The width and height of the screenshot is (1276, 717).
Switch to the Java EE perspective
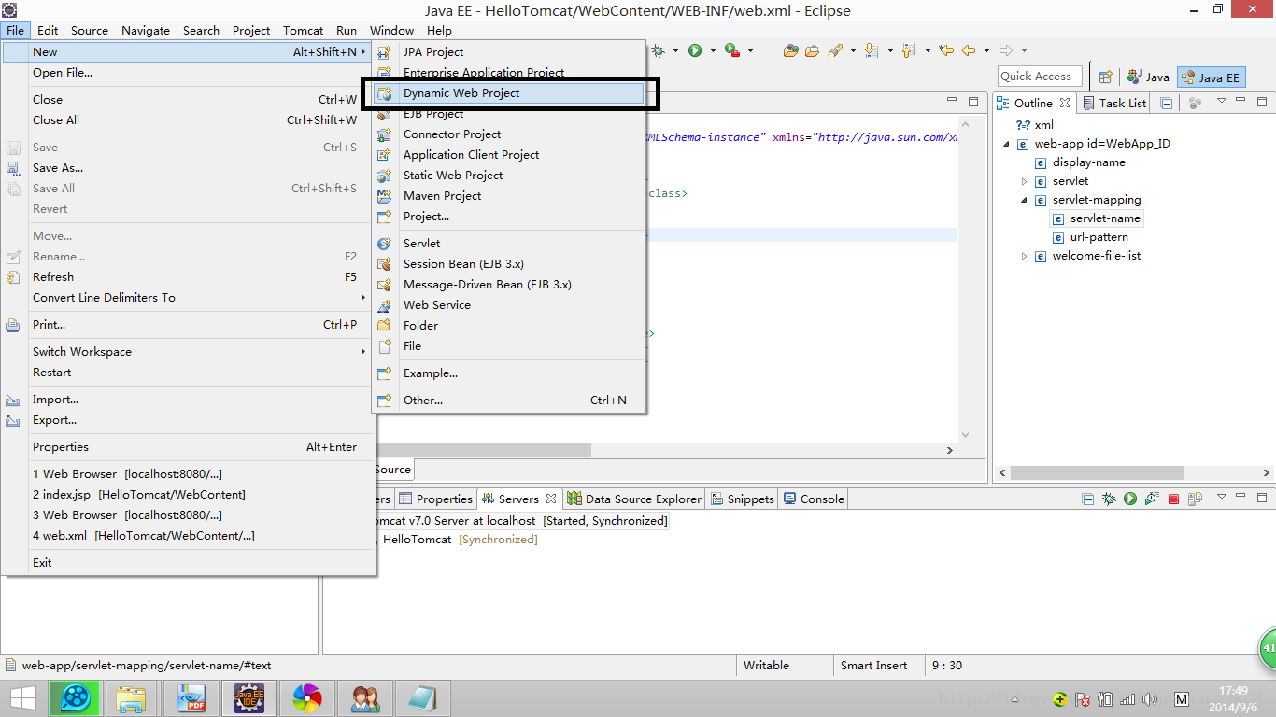(1212, 77)
